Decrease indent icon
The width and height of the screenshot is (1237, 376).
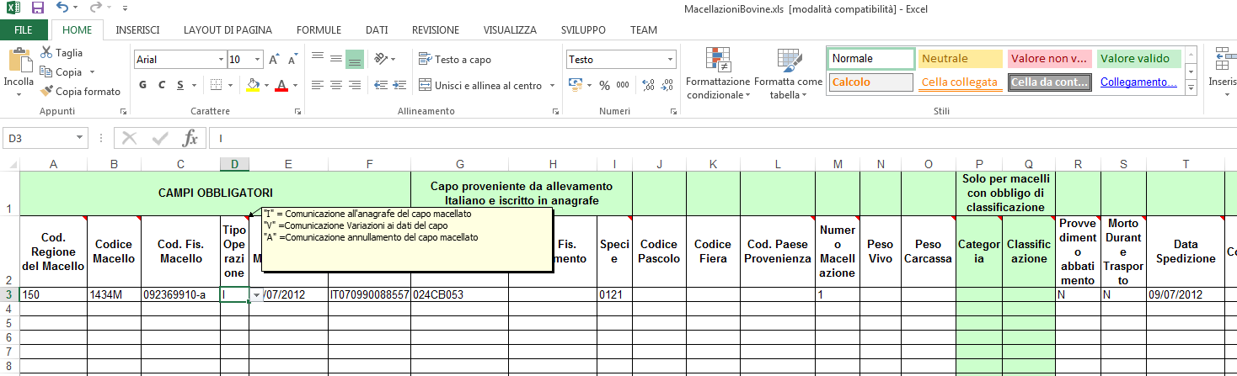[x=380, y=85]
